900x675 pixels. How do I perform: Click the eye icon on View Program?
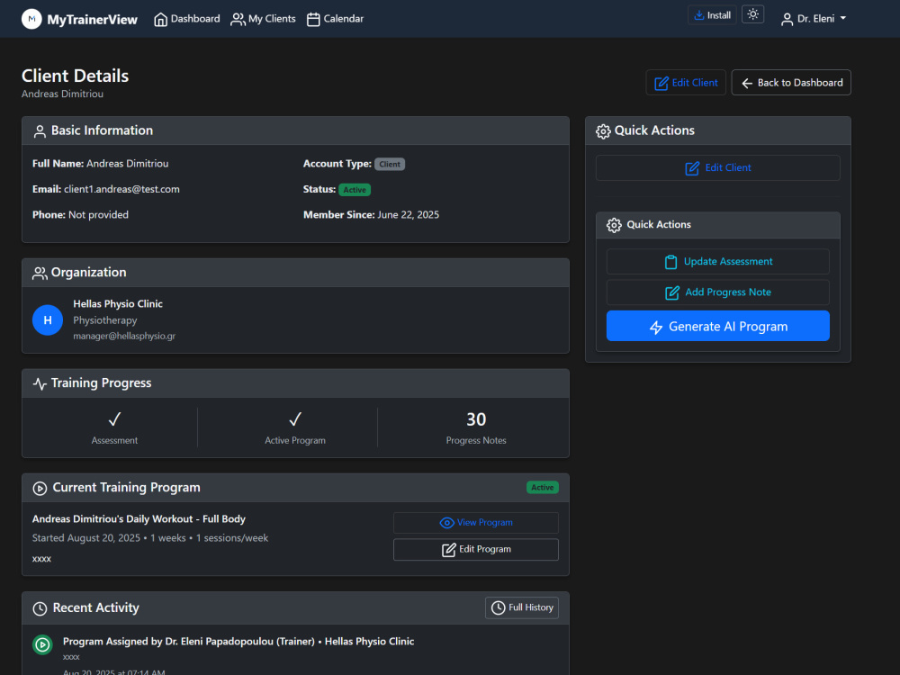tap(446, 523)
